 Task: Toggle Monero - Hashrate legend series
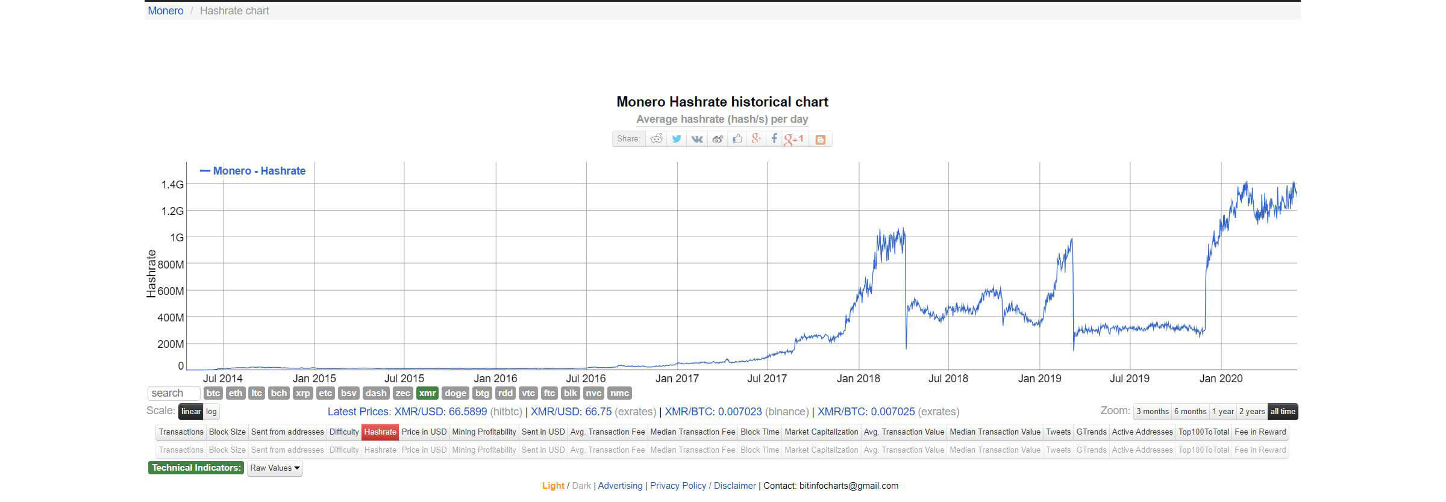253,171
